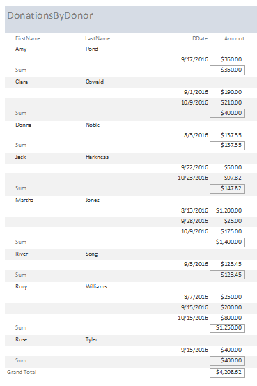This screenshot has height=386, width=257.
Task: Select Rory Williams sum field $1,250.00
Action: 227,328
